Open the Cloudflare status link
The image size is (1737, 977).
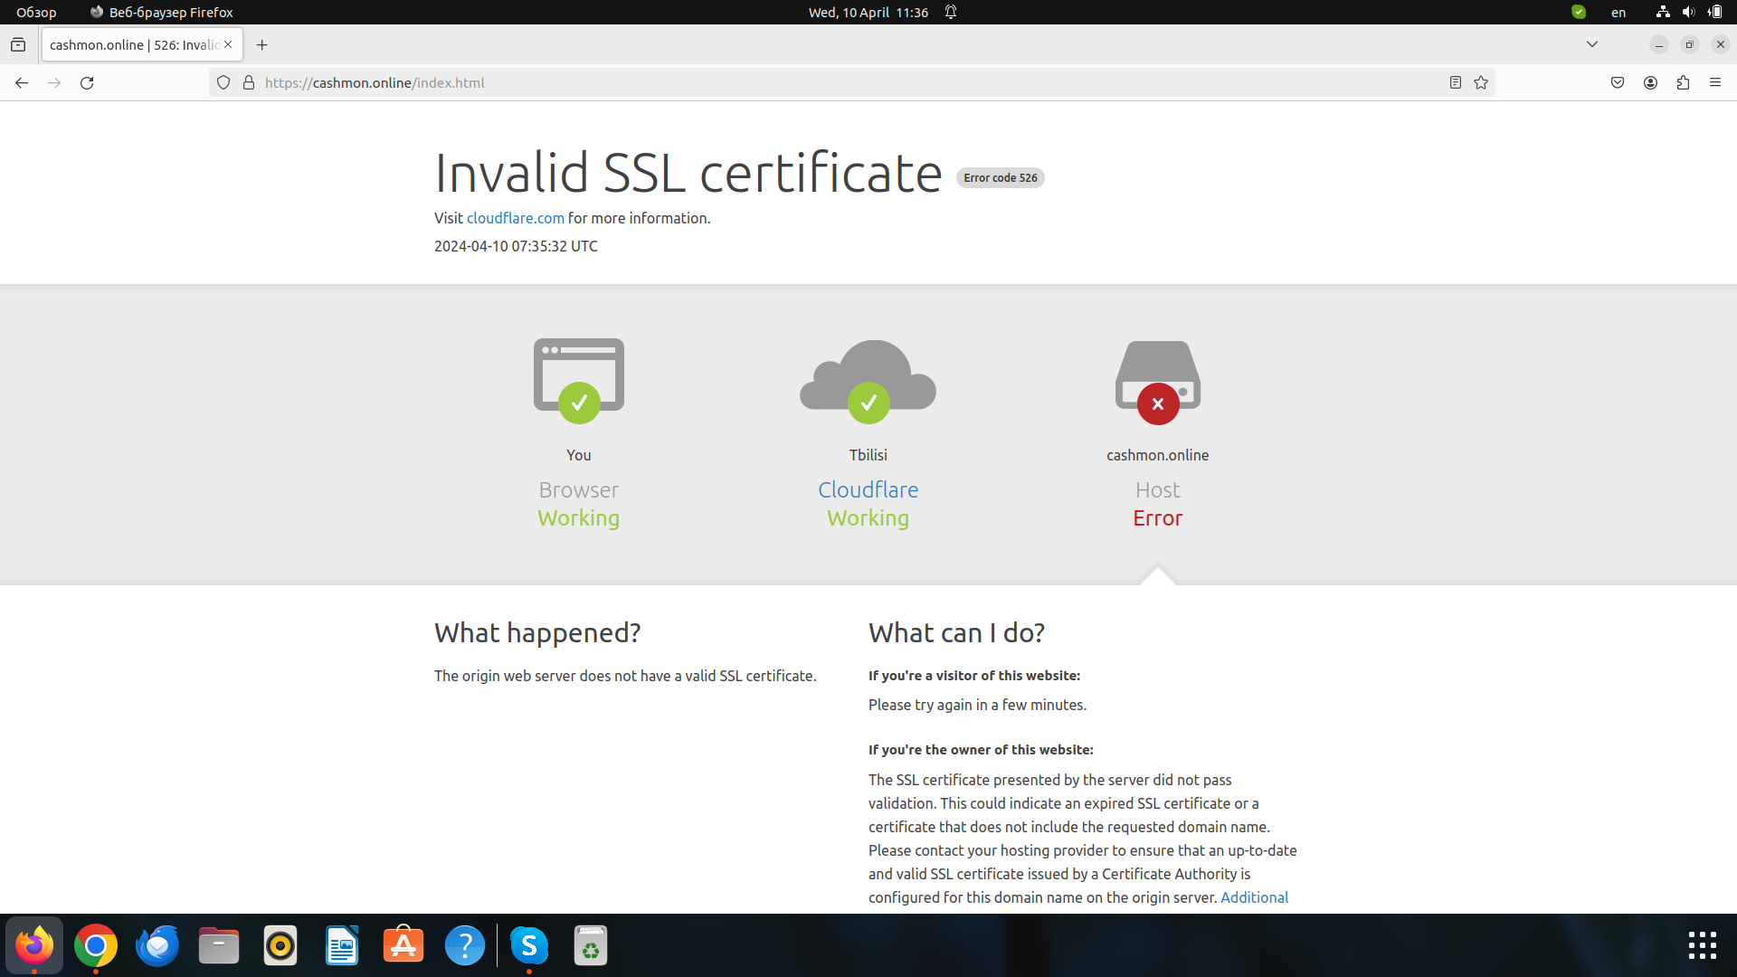tap(868, 489)
